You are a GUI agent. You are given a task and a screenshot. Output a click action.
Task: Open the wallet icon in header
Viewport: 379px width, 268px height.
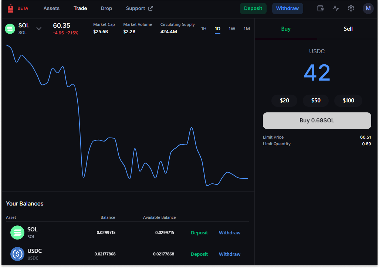point(320,9)
